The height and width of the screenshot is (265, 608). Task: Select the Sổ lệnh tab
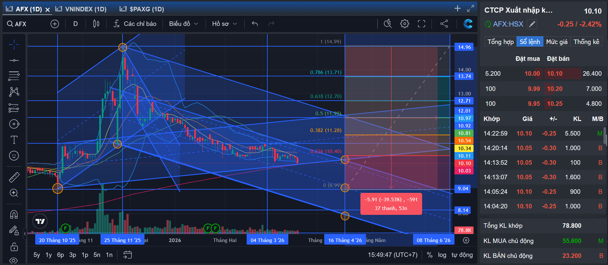pos(530,42)
